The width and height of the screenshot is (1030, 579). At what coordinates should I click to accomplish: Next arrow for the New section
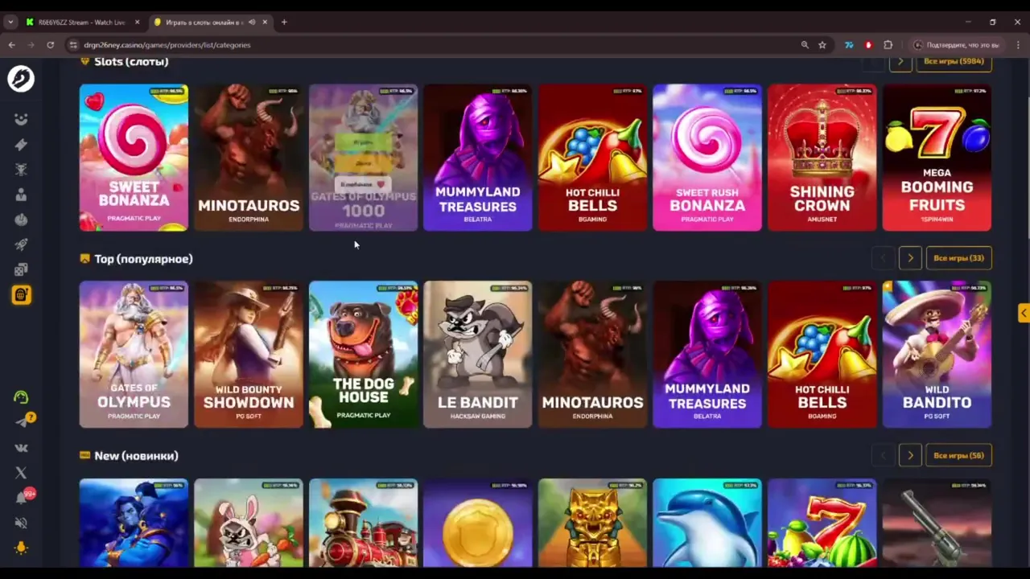click(910, 455)
